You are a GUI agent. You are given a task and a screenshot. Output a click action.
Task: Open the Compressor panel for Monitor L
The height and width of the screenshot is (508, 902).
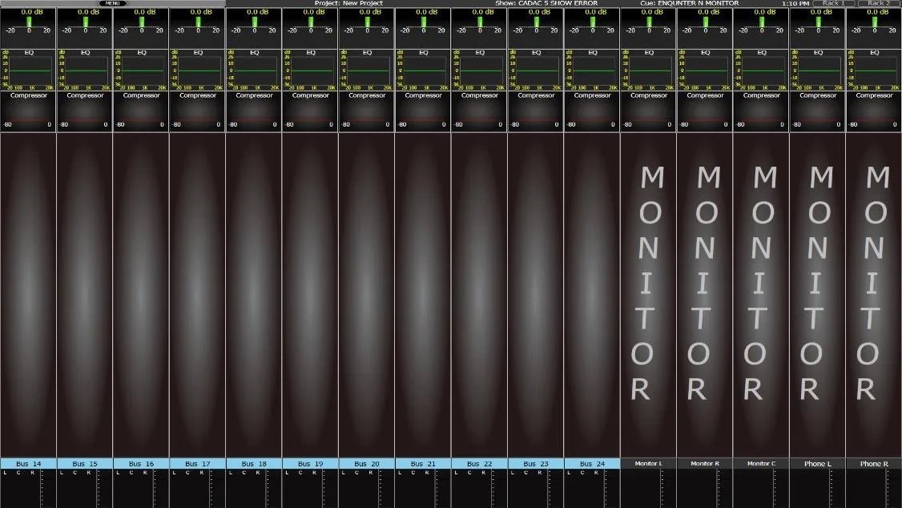[x=648, y=111]
